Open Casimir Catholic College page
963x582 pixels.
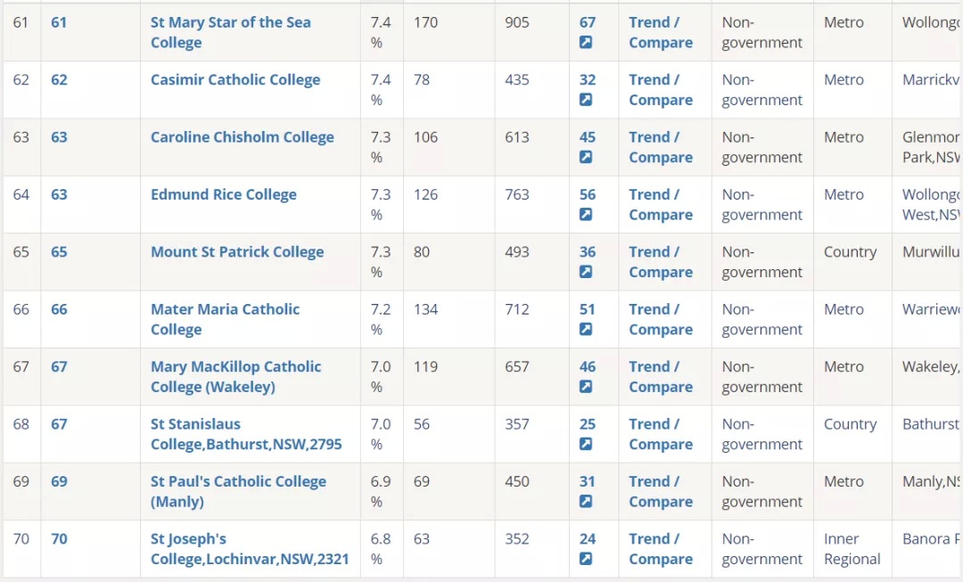coord(235,80)
